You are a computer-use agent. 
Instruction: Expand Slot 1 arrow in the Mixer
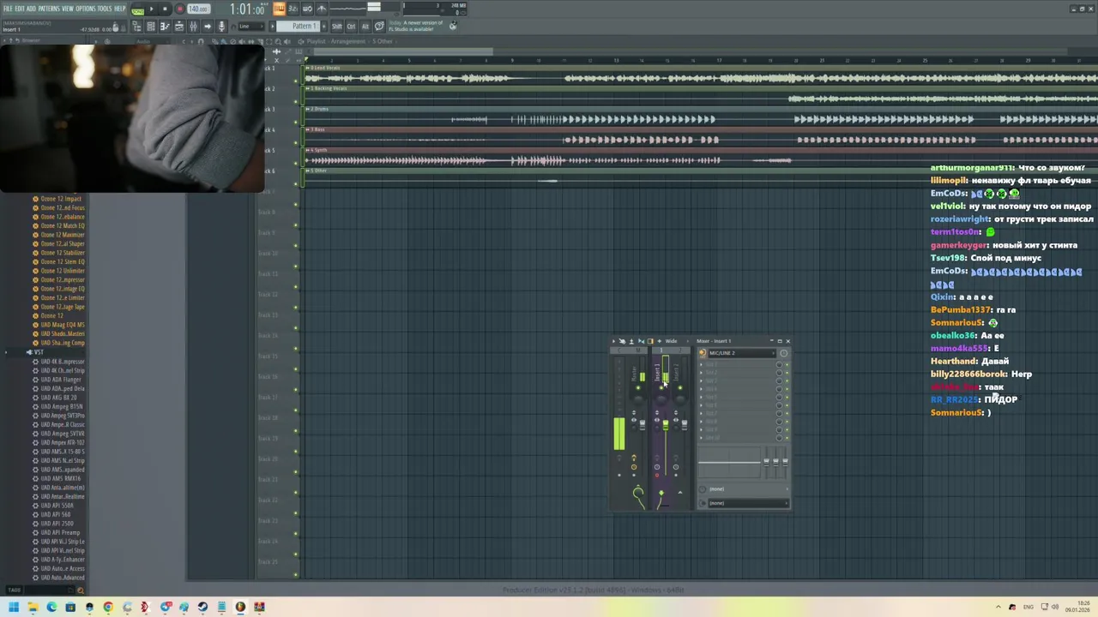point(701,365)
